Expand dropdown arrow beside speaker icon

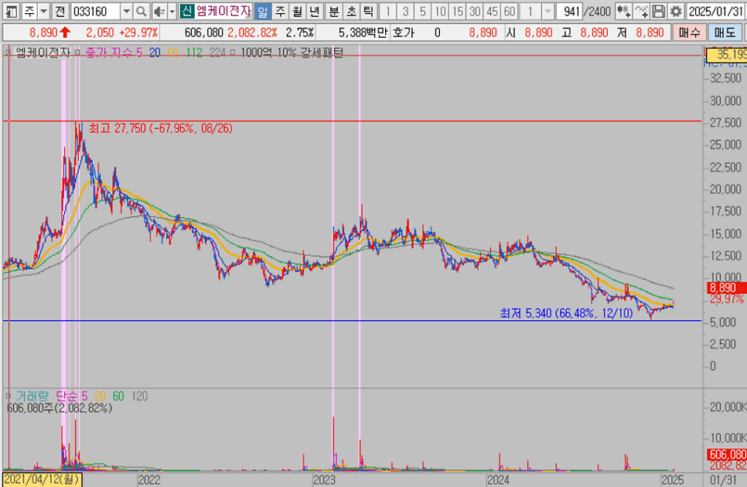tap(172, 11)
